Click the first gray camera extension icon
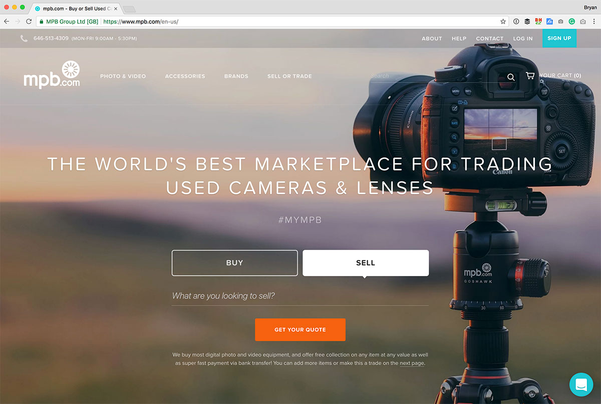This screenshot has height=404, width=601. coord(560,21)
